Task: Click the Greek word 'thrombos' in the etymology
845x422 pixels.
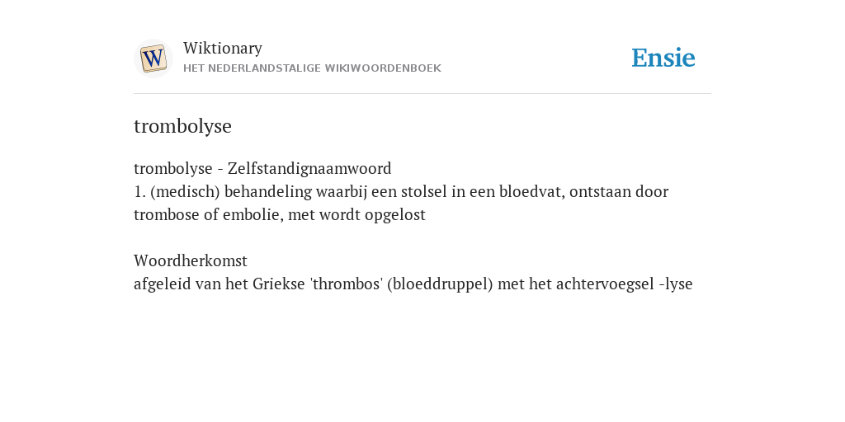Action: (x=346, y=284)
